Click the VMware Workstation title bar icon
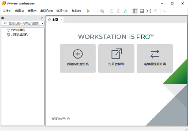Image resolution: width=188 pixels, height=131 pixels. coord(4,4)
